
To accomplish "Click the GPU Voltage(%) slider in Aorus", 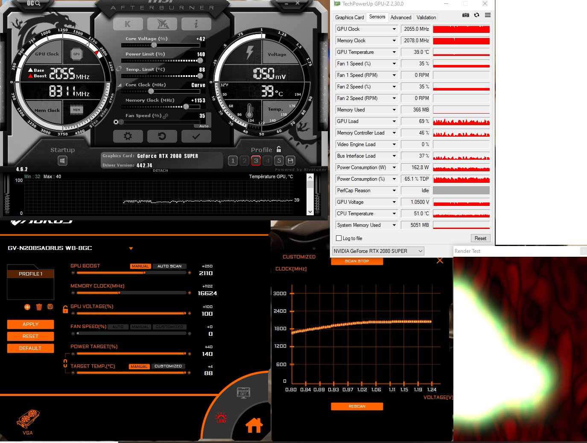I will pos(131,313).
